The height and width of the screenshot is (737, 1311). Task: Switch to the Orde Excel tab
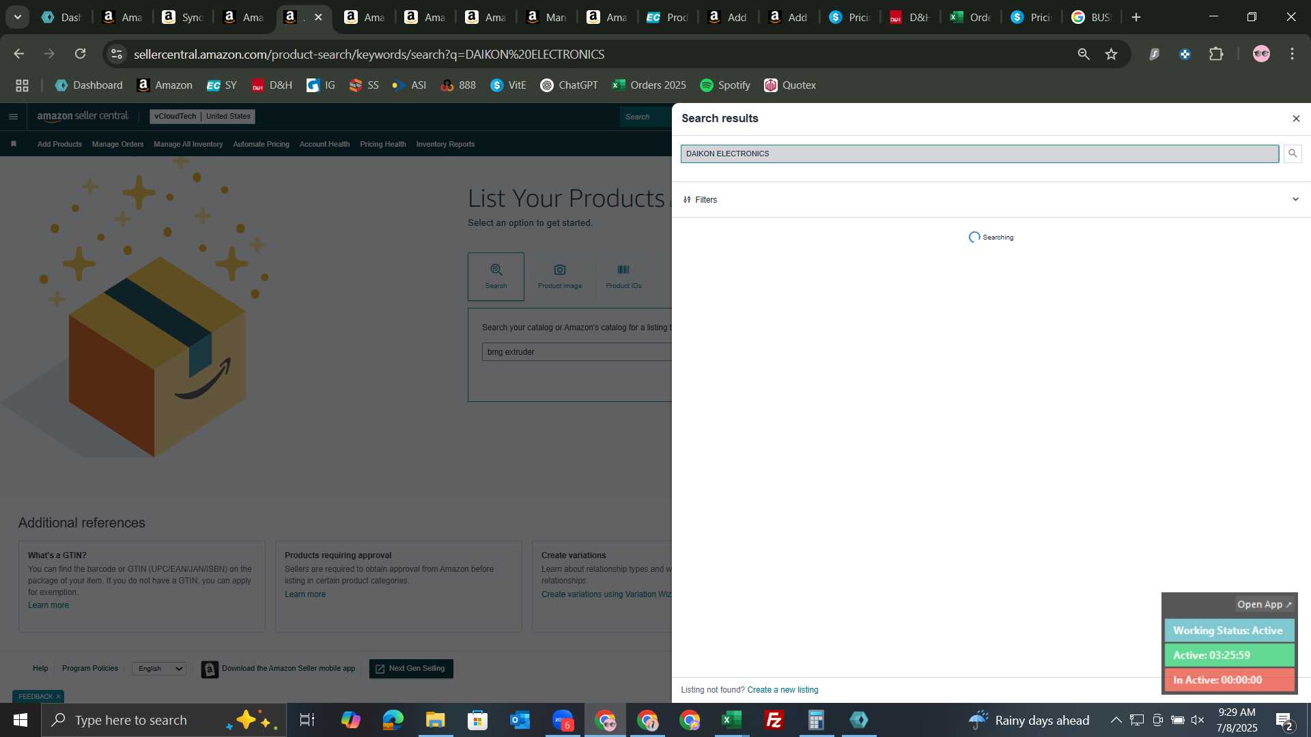(x=970, y=17)
